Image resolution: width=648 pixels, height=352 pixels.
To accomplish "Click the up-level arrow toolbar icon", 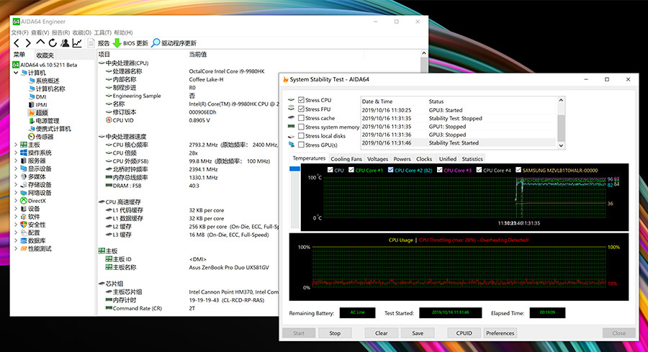I will click(40, 42).
